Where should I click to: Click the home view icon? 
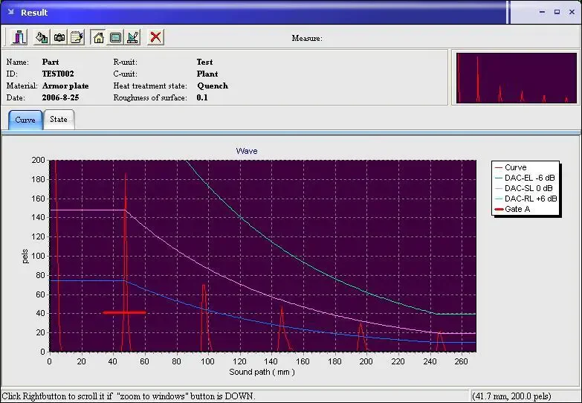tap(98, 37)
